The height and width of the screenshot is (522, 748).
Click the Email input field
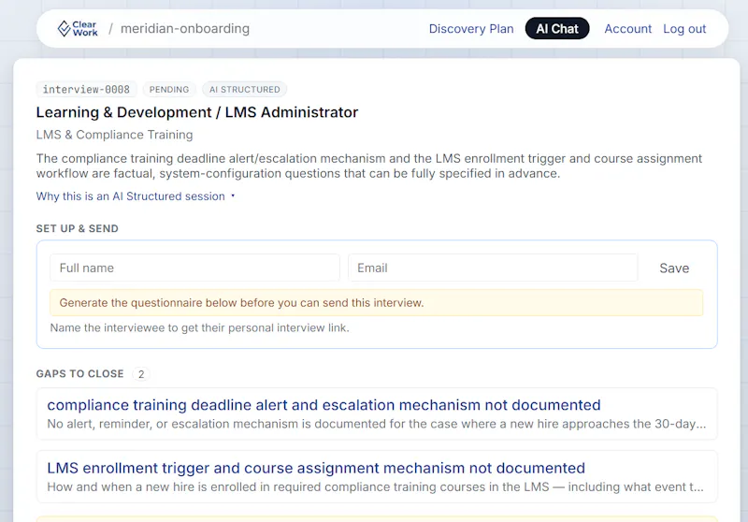[493, 268]
